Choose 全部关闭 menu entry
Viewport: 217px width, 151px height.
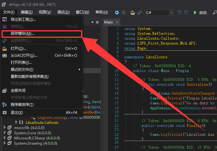[x=42, y=91]
